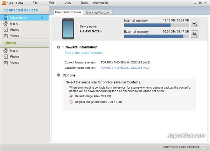Open Music label in Library
This screenshot has height=151, width=210.
point(14,51)
